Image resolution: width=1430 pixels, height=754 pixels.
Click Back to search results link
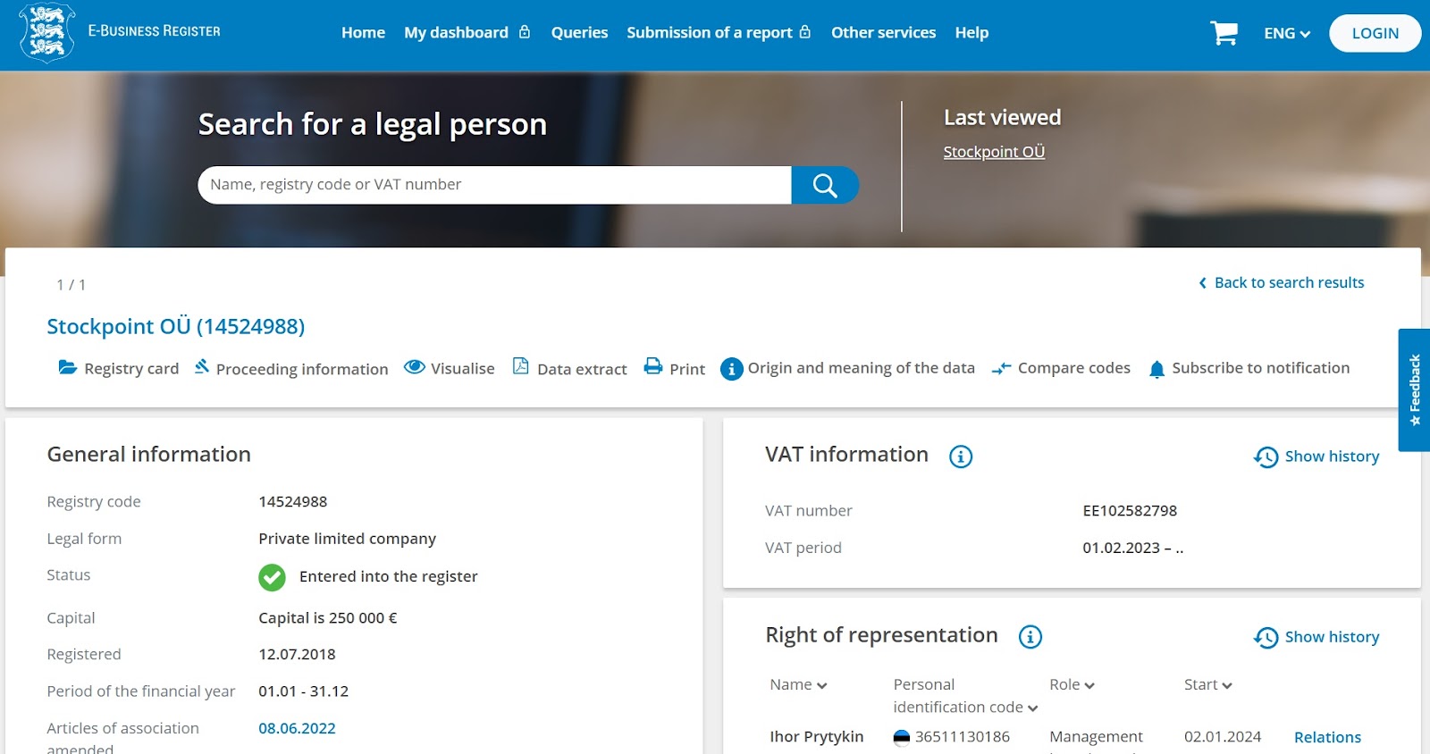click(1289, 282)
